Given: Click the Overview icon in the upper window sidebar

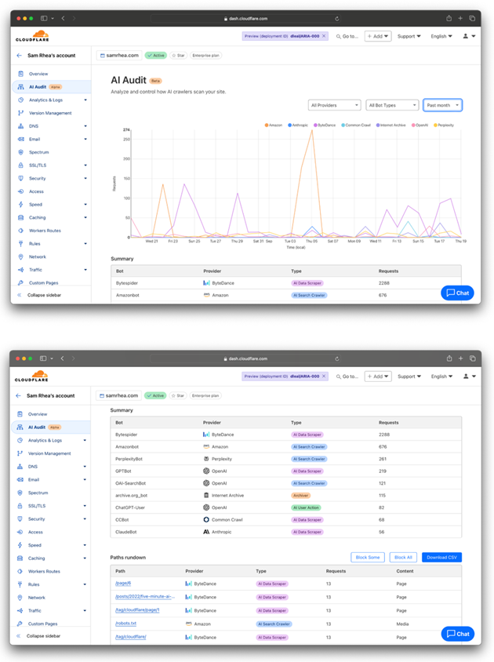Looking at the screenshot, I should (x=20, y=74).
